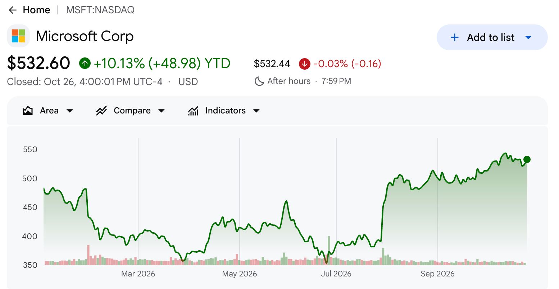Click the Microsoft logo icon
The height and width of the screenshot is (289, 559).
(x=18, y=36)
